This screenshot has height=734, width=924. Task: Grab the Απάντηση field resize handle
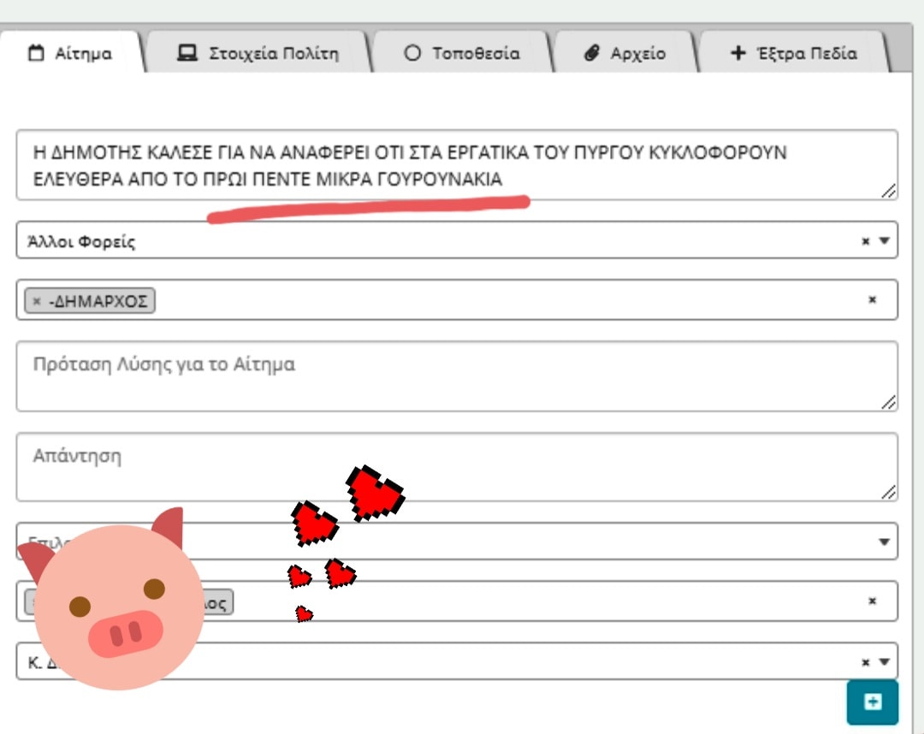click(889, 492)
